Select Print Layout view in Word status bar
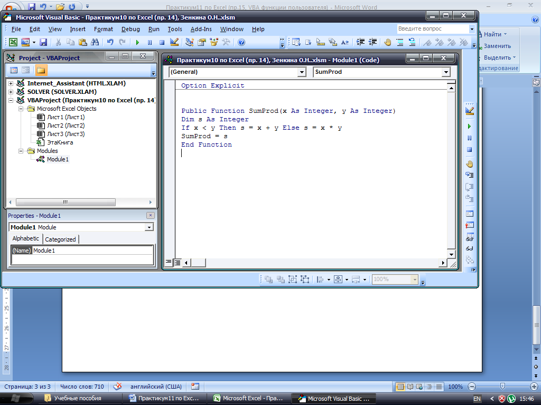The height and width of the screenshot is (405, 541). click(400, 387)
